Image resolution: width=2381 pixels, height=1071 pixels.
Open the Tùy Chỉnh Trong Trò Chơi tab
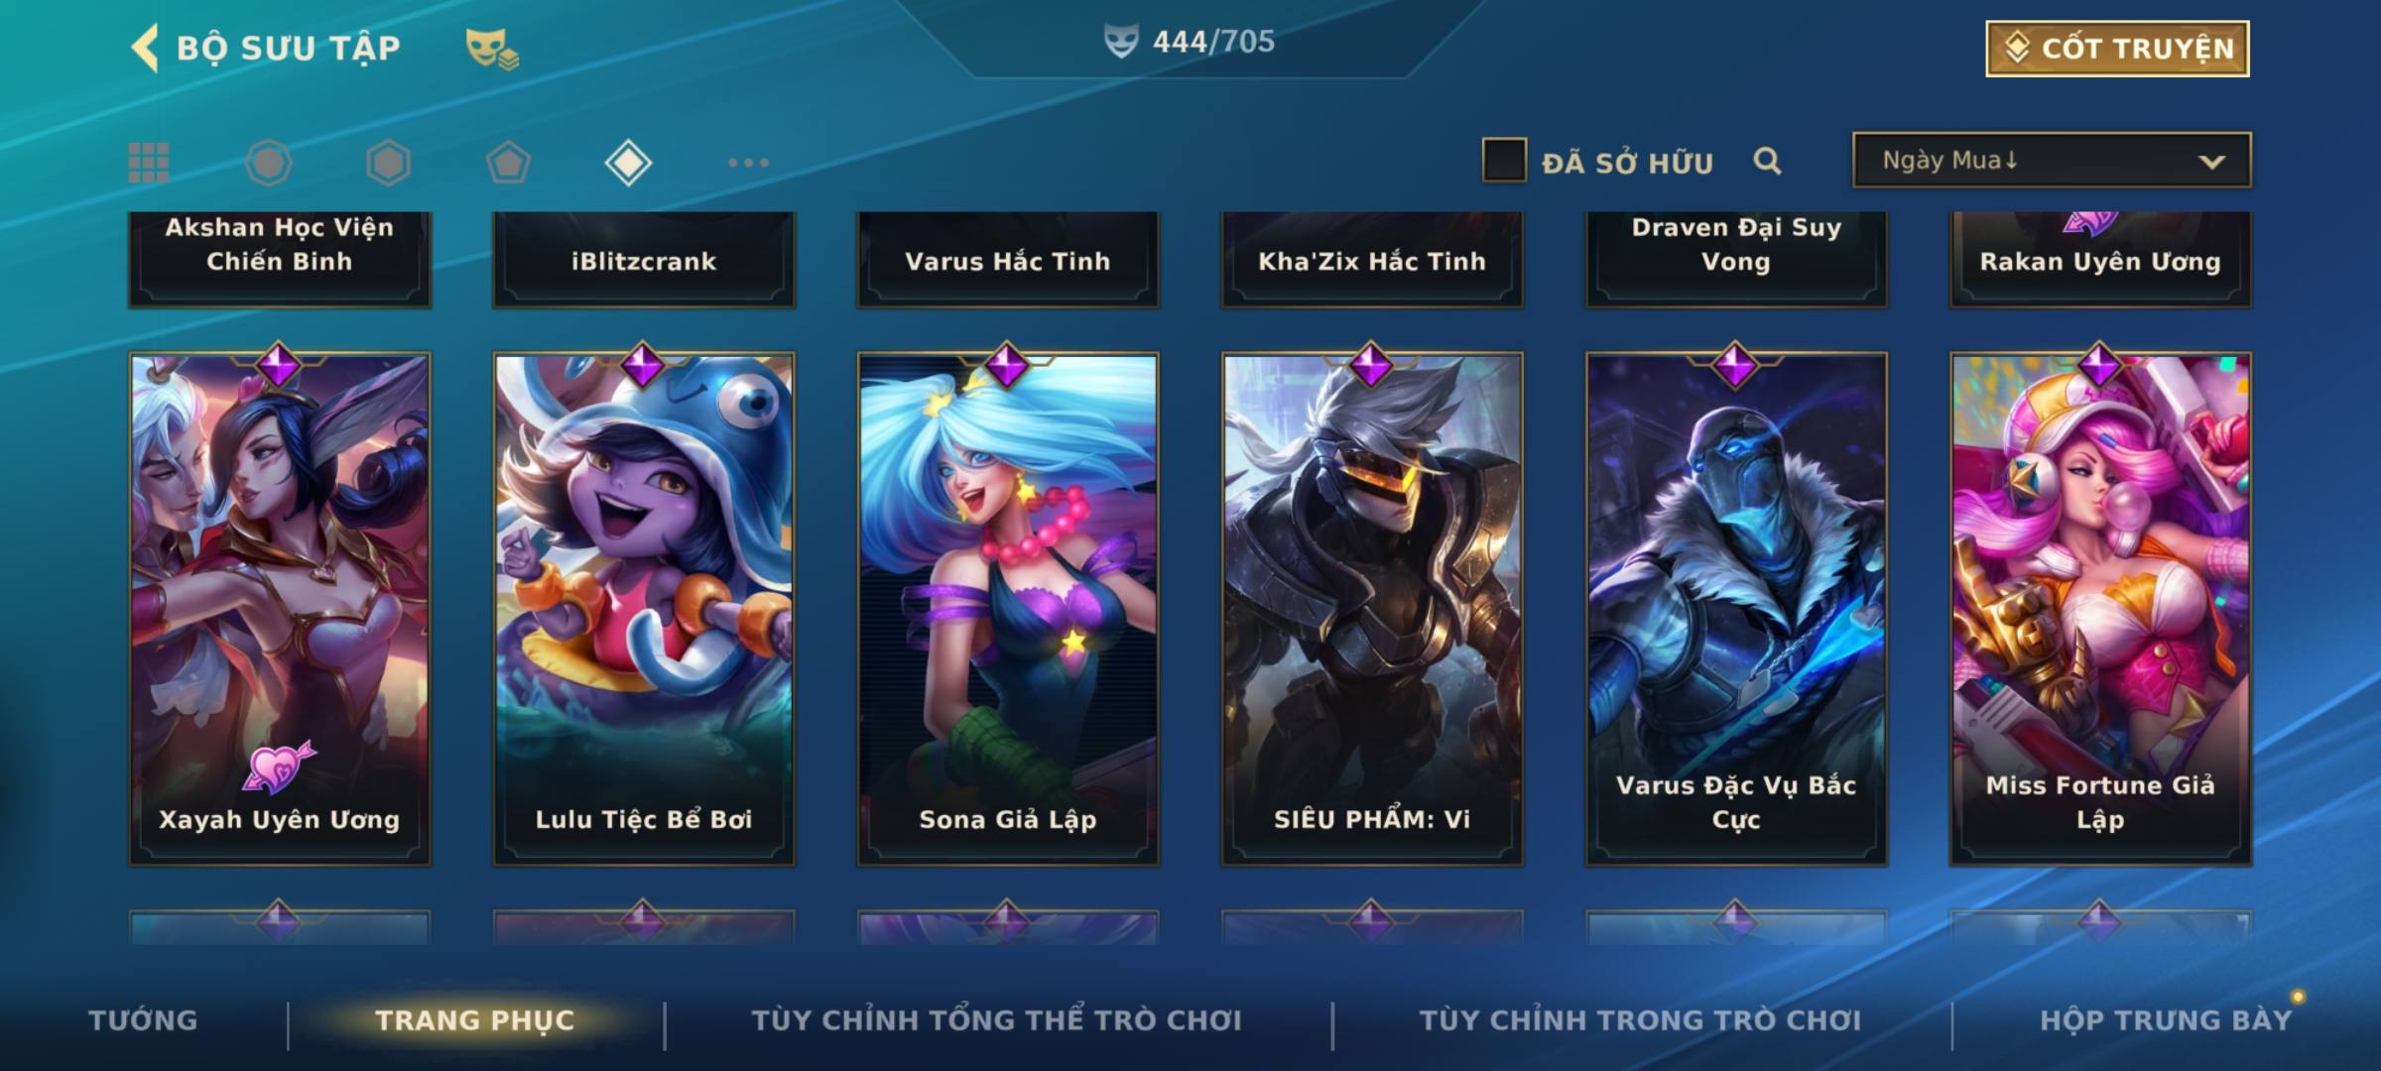[1640, 1020]
